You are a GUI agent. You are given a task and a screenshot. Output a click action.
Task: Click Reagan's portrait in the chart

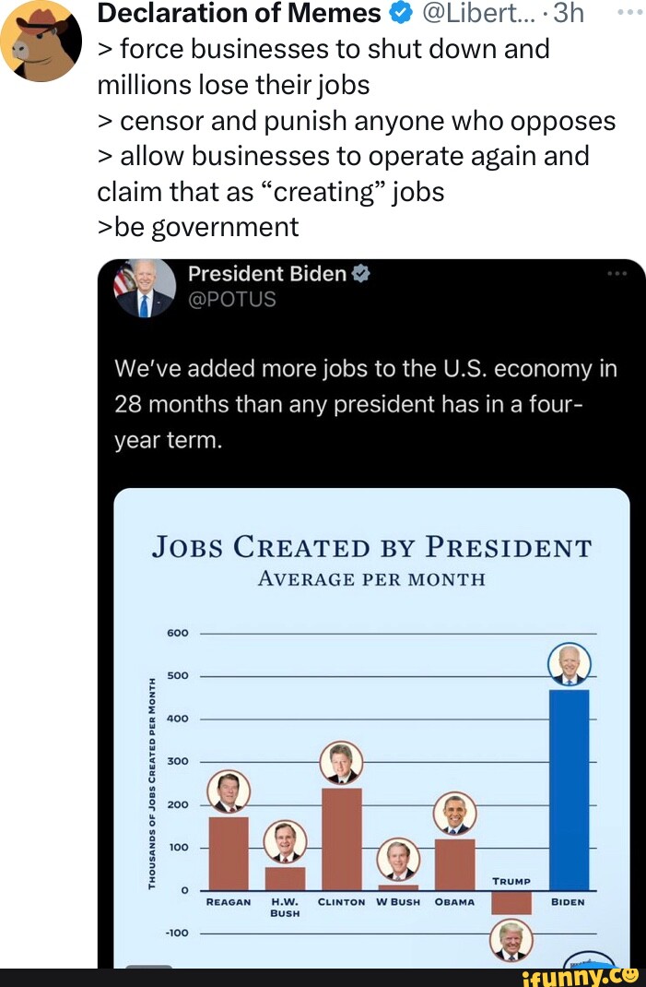228,791
